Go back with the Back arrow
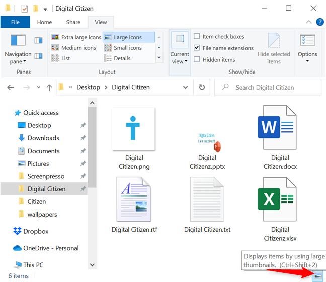 pyautogui.click(x=11, y=87)
